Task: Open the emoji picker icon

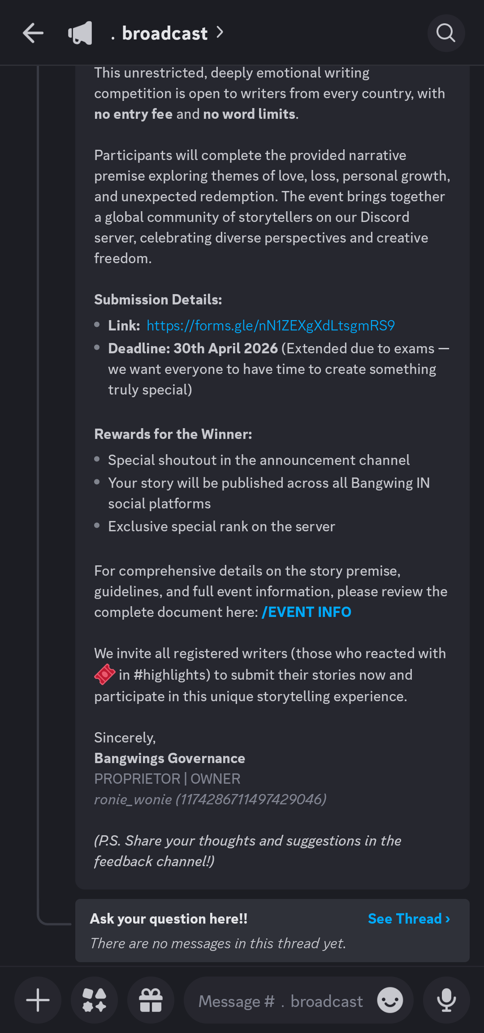Action: pyautogui.click(x=391, y=1001)
